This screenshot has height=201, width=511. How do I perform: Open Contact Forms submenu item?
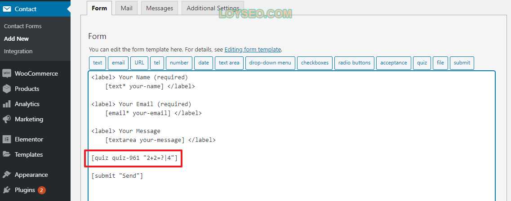(22, 26)
